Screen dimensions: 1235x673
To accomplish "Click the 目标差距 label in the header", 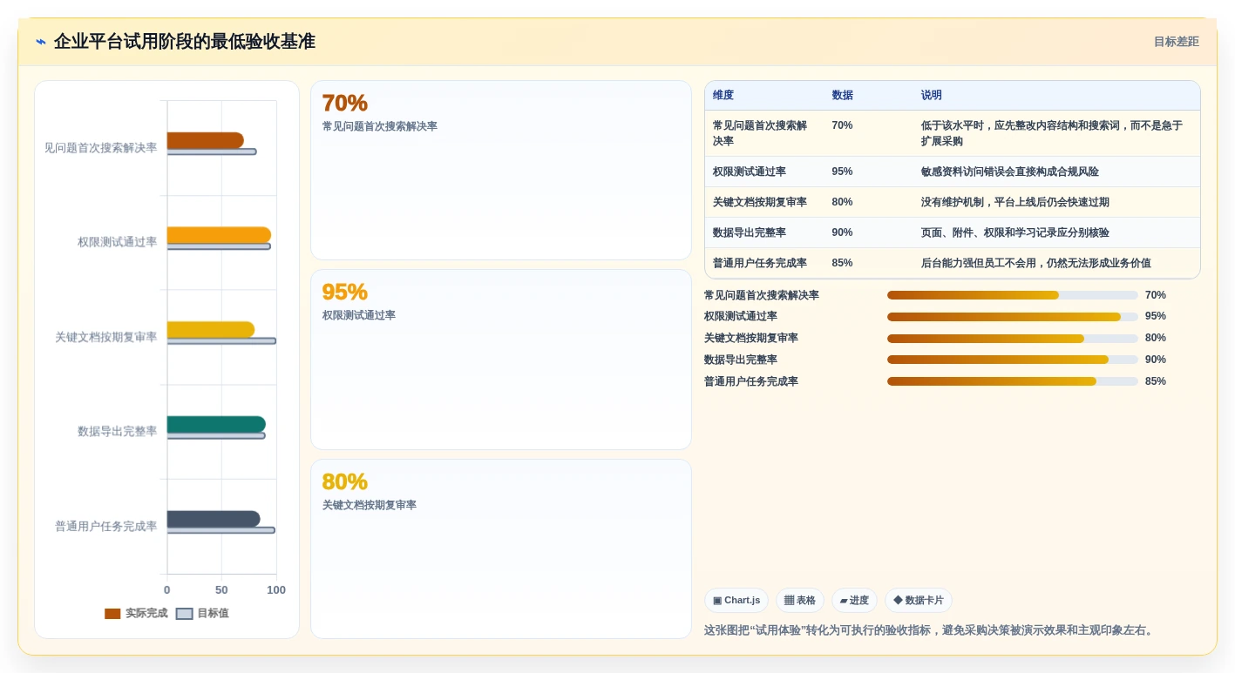I will (x=1176, y=42).
